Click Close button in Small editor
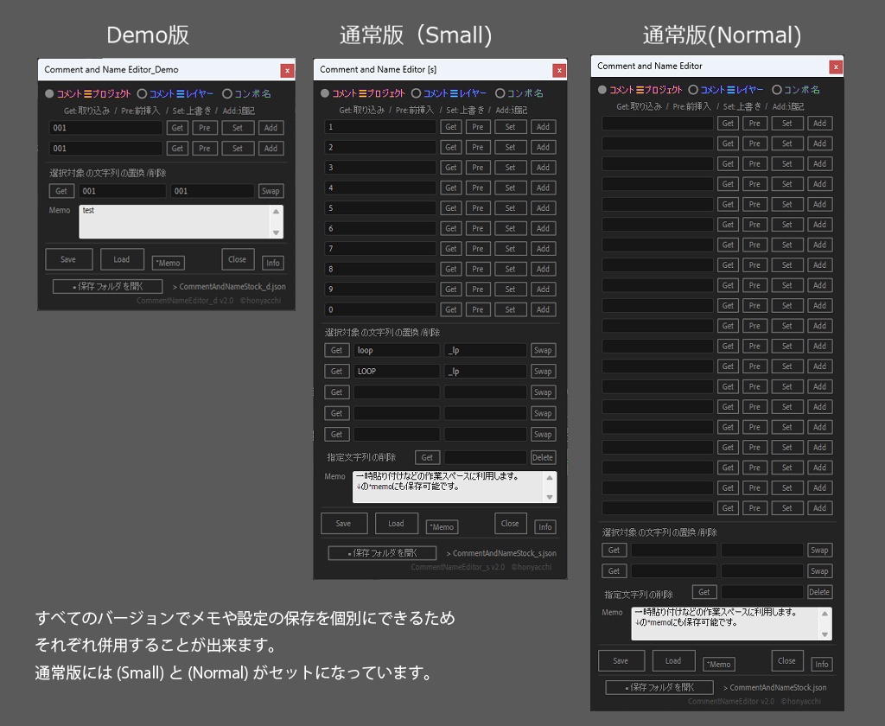Image resolution: width=885 pixels, height=726 pixels. pyautogui.click(x=510, y=524)
